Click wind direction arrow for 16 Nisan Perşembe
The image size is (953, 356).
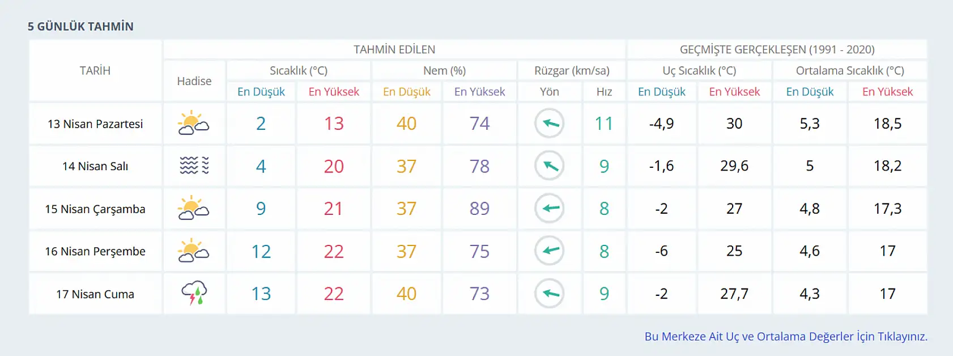(550, 251)
